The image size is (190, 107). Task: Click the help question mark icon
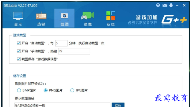[158, 5]
